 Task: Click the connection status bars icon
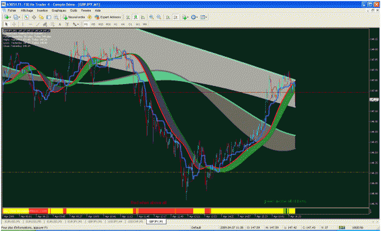click(x=342, y=227)
